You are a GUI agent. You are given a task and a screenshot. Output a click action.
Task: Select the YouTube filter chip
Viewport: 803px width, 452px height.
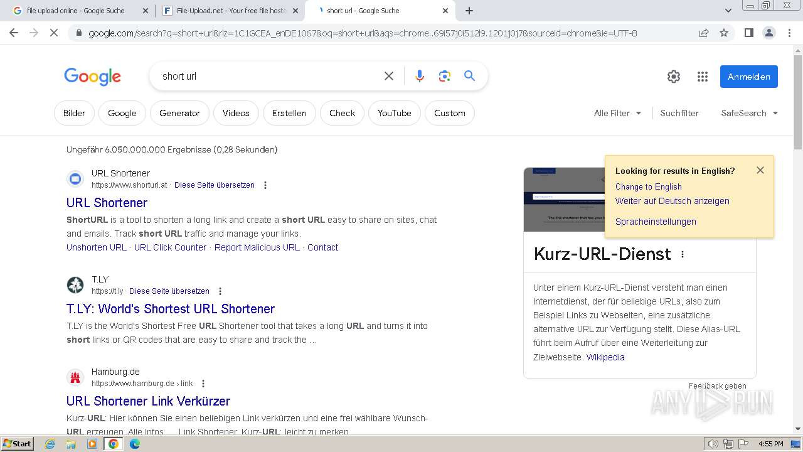395,113
